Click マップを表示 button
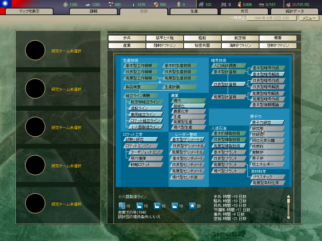 [x=29, y=11]
